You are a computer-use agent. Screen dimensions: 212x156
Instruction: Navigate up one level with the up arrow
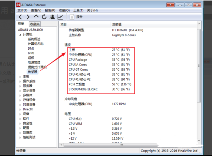click(x=36, y=16)
